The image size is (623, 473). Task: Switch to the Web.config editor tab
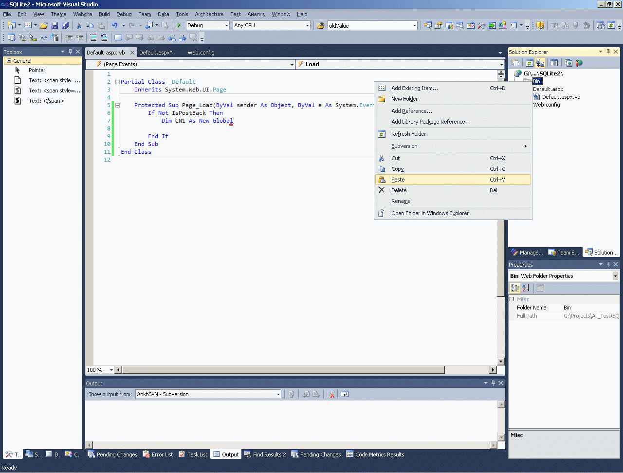coord(201,53)
